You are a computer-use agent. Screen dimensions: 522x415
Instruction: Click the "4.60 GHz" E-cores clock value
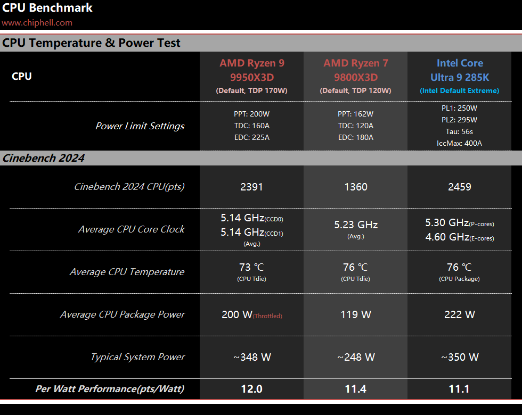[x=447, y=237]
